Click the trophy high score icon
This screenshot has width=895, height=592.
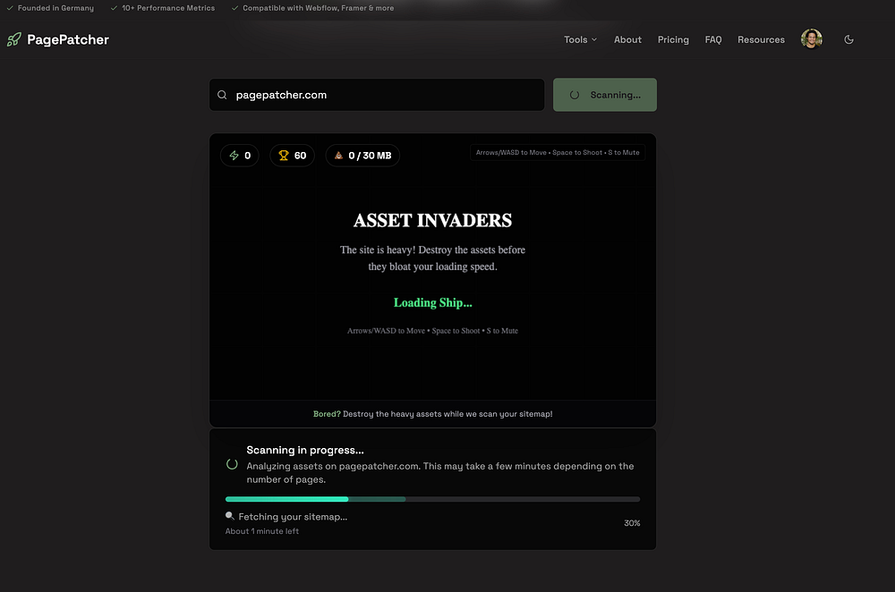pyautogui.click(x=283, y=155)
